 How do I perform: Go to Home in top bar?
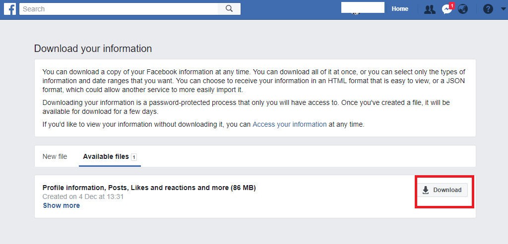400,9
